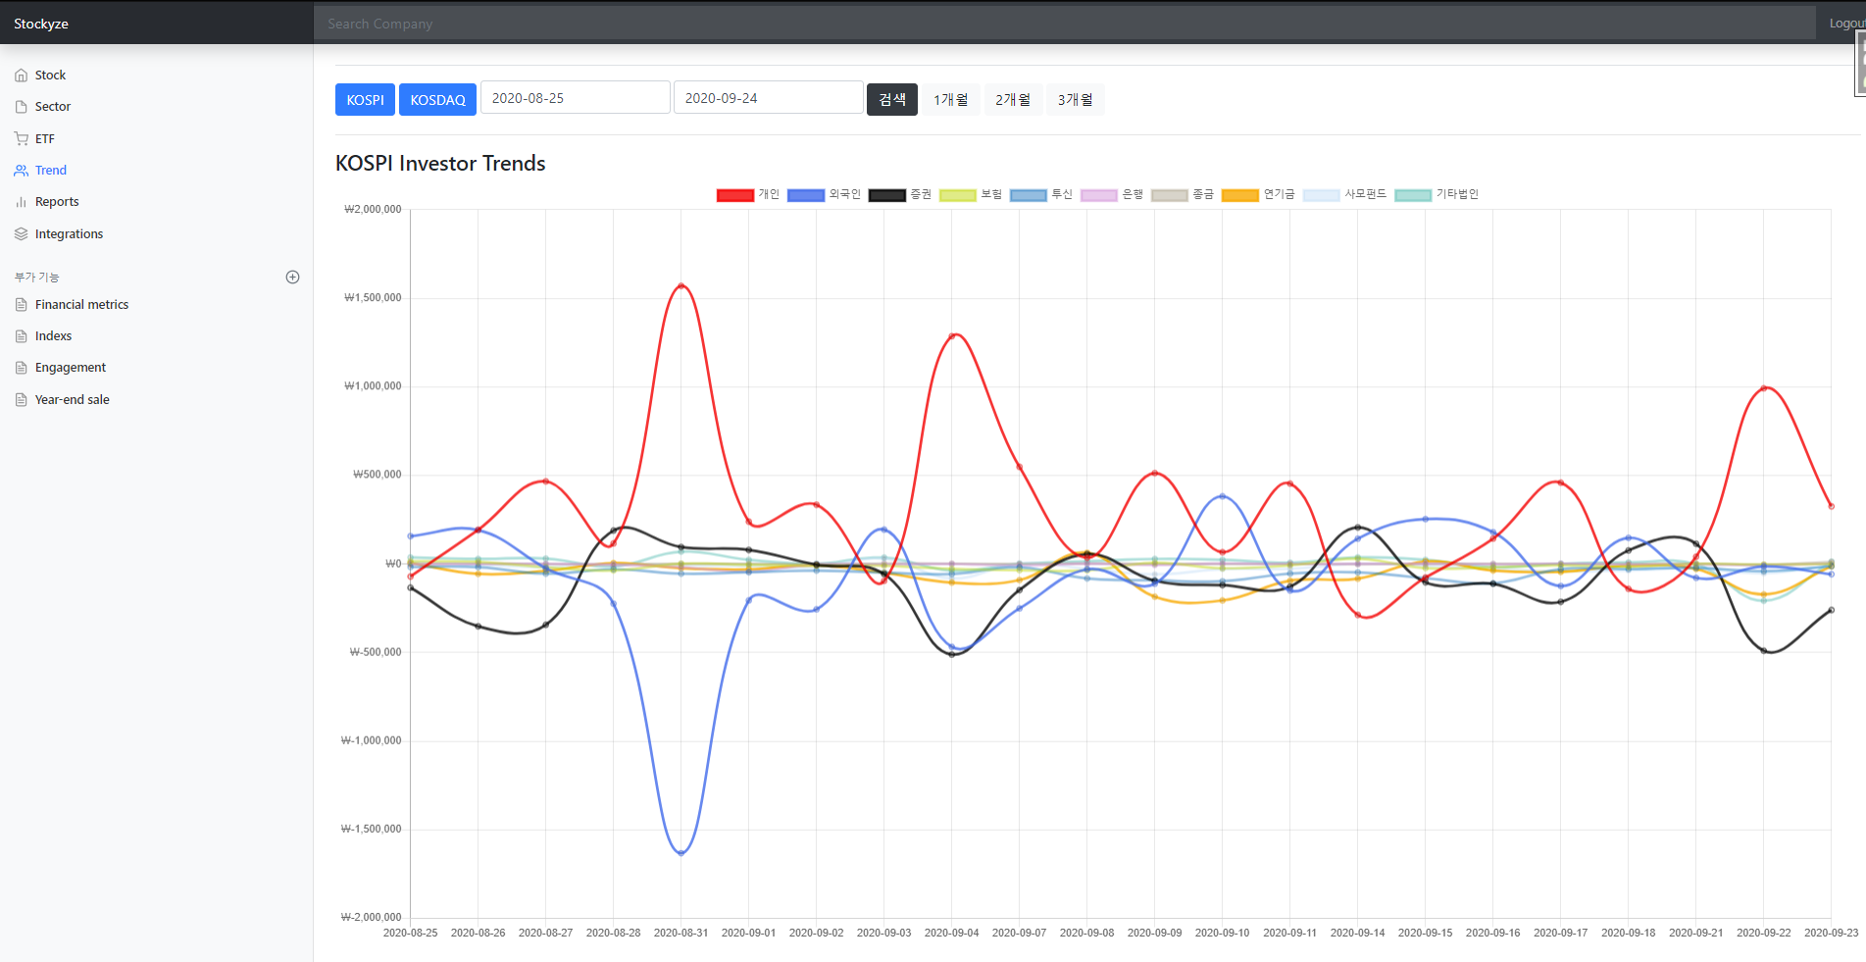Image resolution: width=1866 pixels, height=962 pixels.
Task: Click the Integrations layers icon
Action: click(22, 234)
